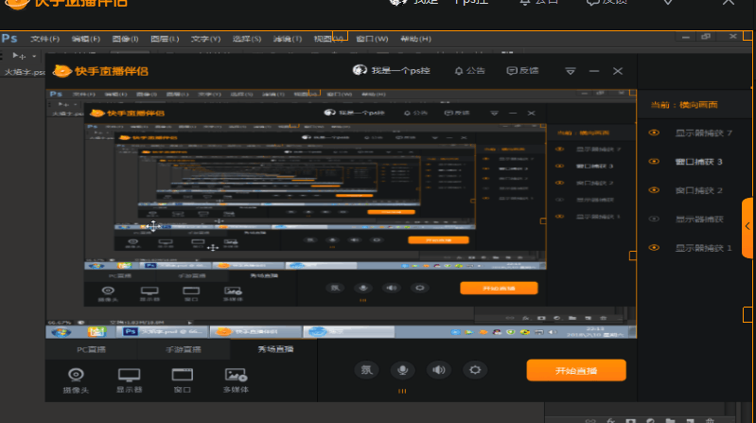Open 选择(S) in the top Photoshop menu bar

pyautogui.click(x=246, y=39)
